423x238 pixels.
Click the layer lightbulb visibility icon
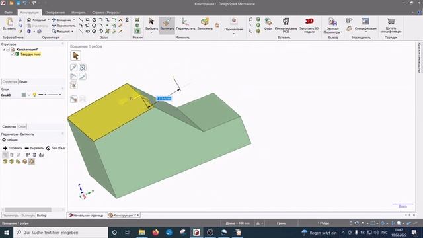click(34, 95)
